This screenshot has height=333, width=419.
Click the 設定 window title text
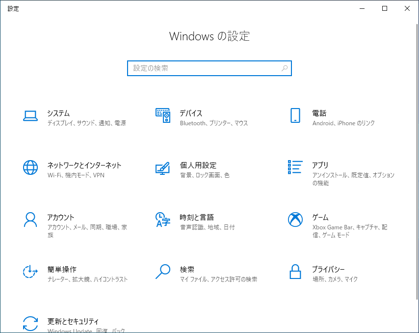tap(13, 8)
